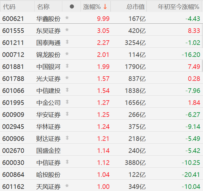203x191 pixels.
Task: Click the star marker icon next to 锦龙股份
Action: point(67,54)
